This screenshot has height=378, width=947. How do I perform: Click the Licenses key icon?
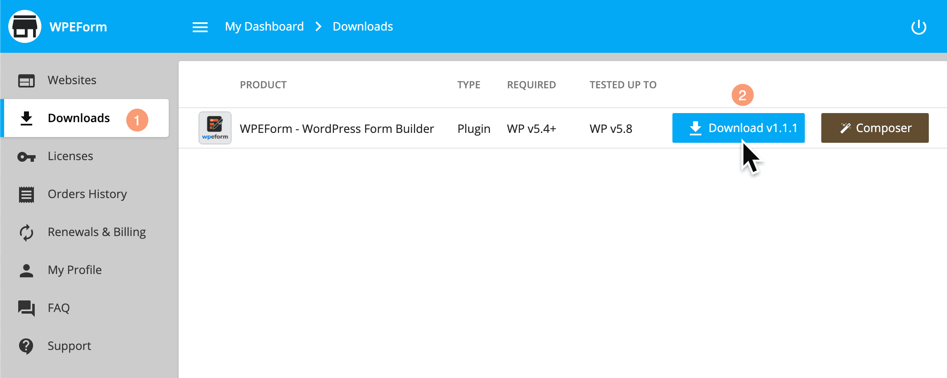point(26,157)
